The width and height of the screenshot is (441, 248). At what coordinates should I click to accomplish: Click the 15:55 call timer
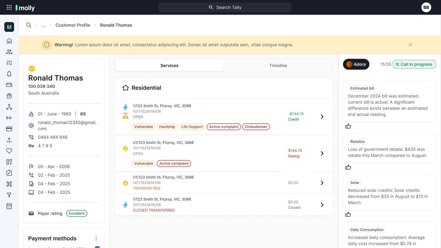(386, 64)
